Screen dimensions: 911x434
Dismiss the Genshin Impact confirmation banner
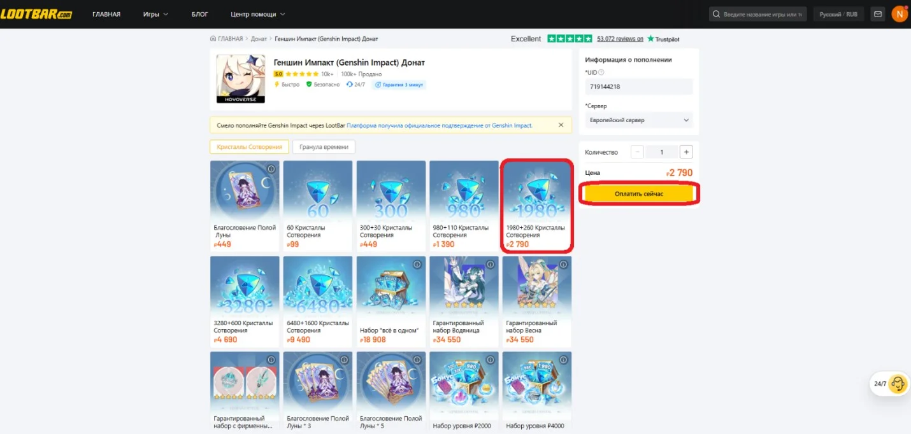pyautogui.click(x=561, y=125)
